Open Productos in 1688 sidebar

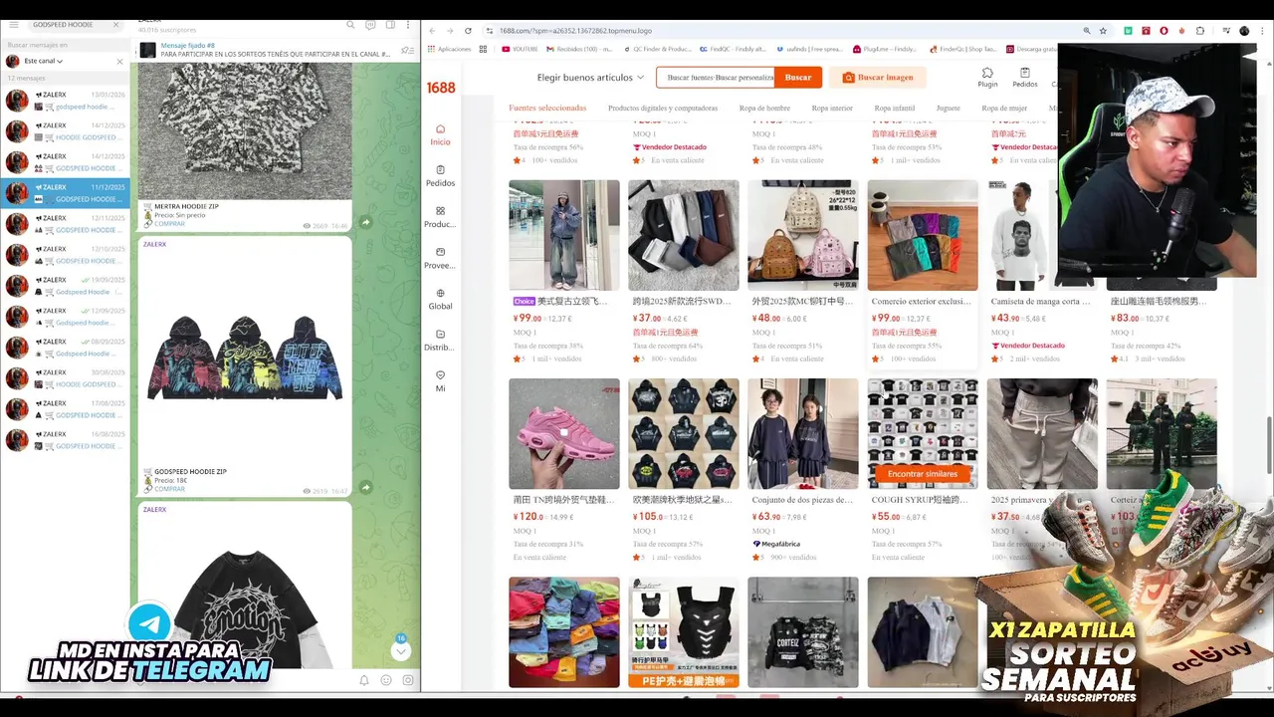tap(440, 217)
